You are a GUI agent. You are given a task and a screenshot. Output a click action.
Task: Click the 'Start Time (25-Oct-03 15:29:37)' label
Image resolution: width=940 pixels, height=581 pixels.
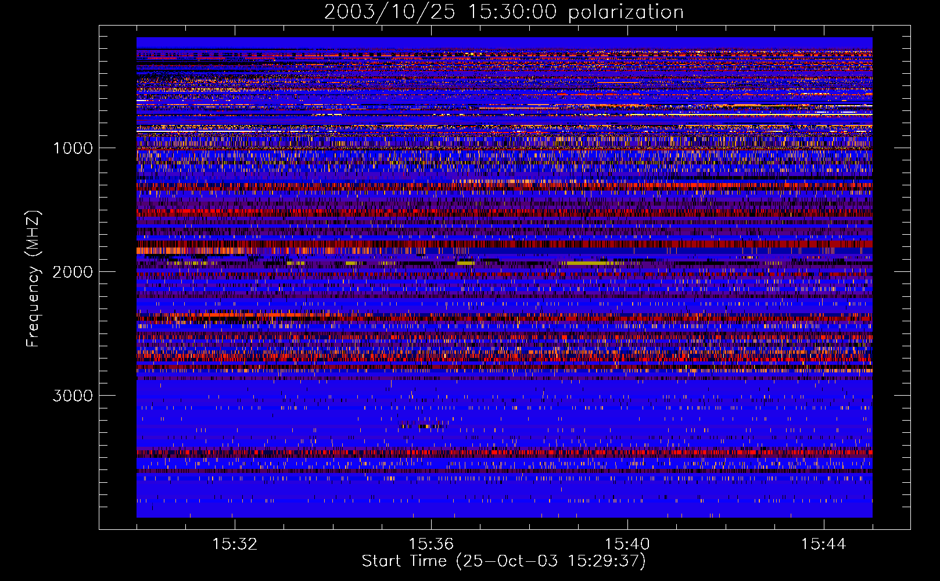pos(504,561)
